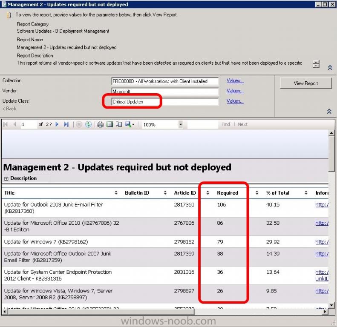Click the window title bar icon

[x=4, y=4]
